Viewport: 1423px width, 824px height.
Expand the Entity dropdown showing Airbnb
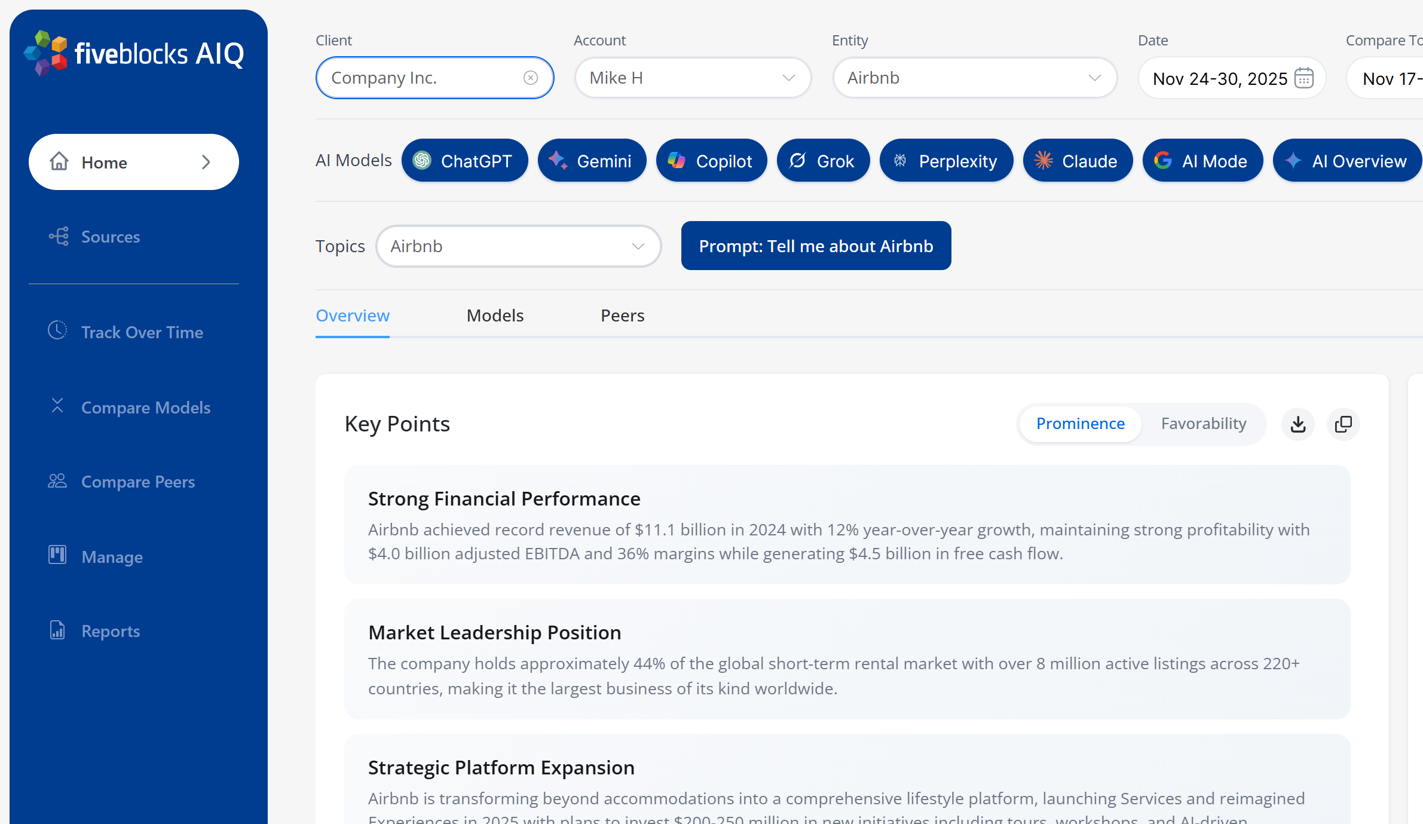coord(974,78)
